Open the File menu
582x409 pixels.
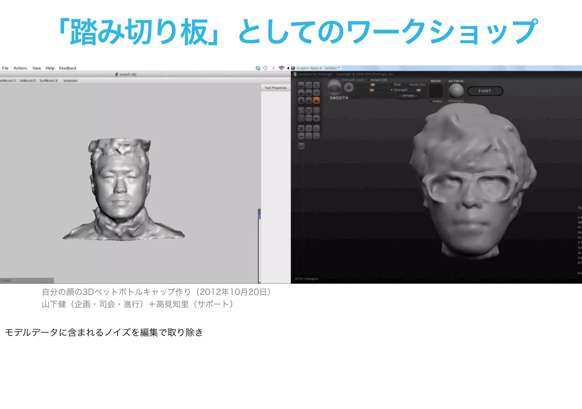coord(5,68)
